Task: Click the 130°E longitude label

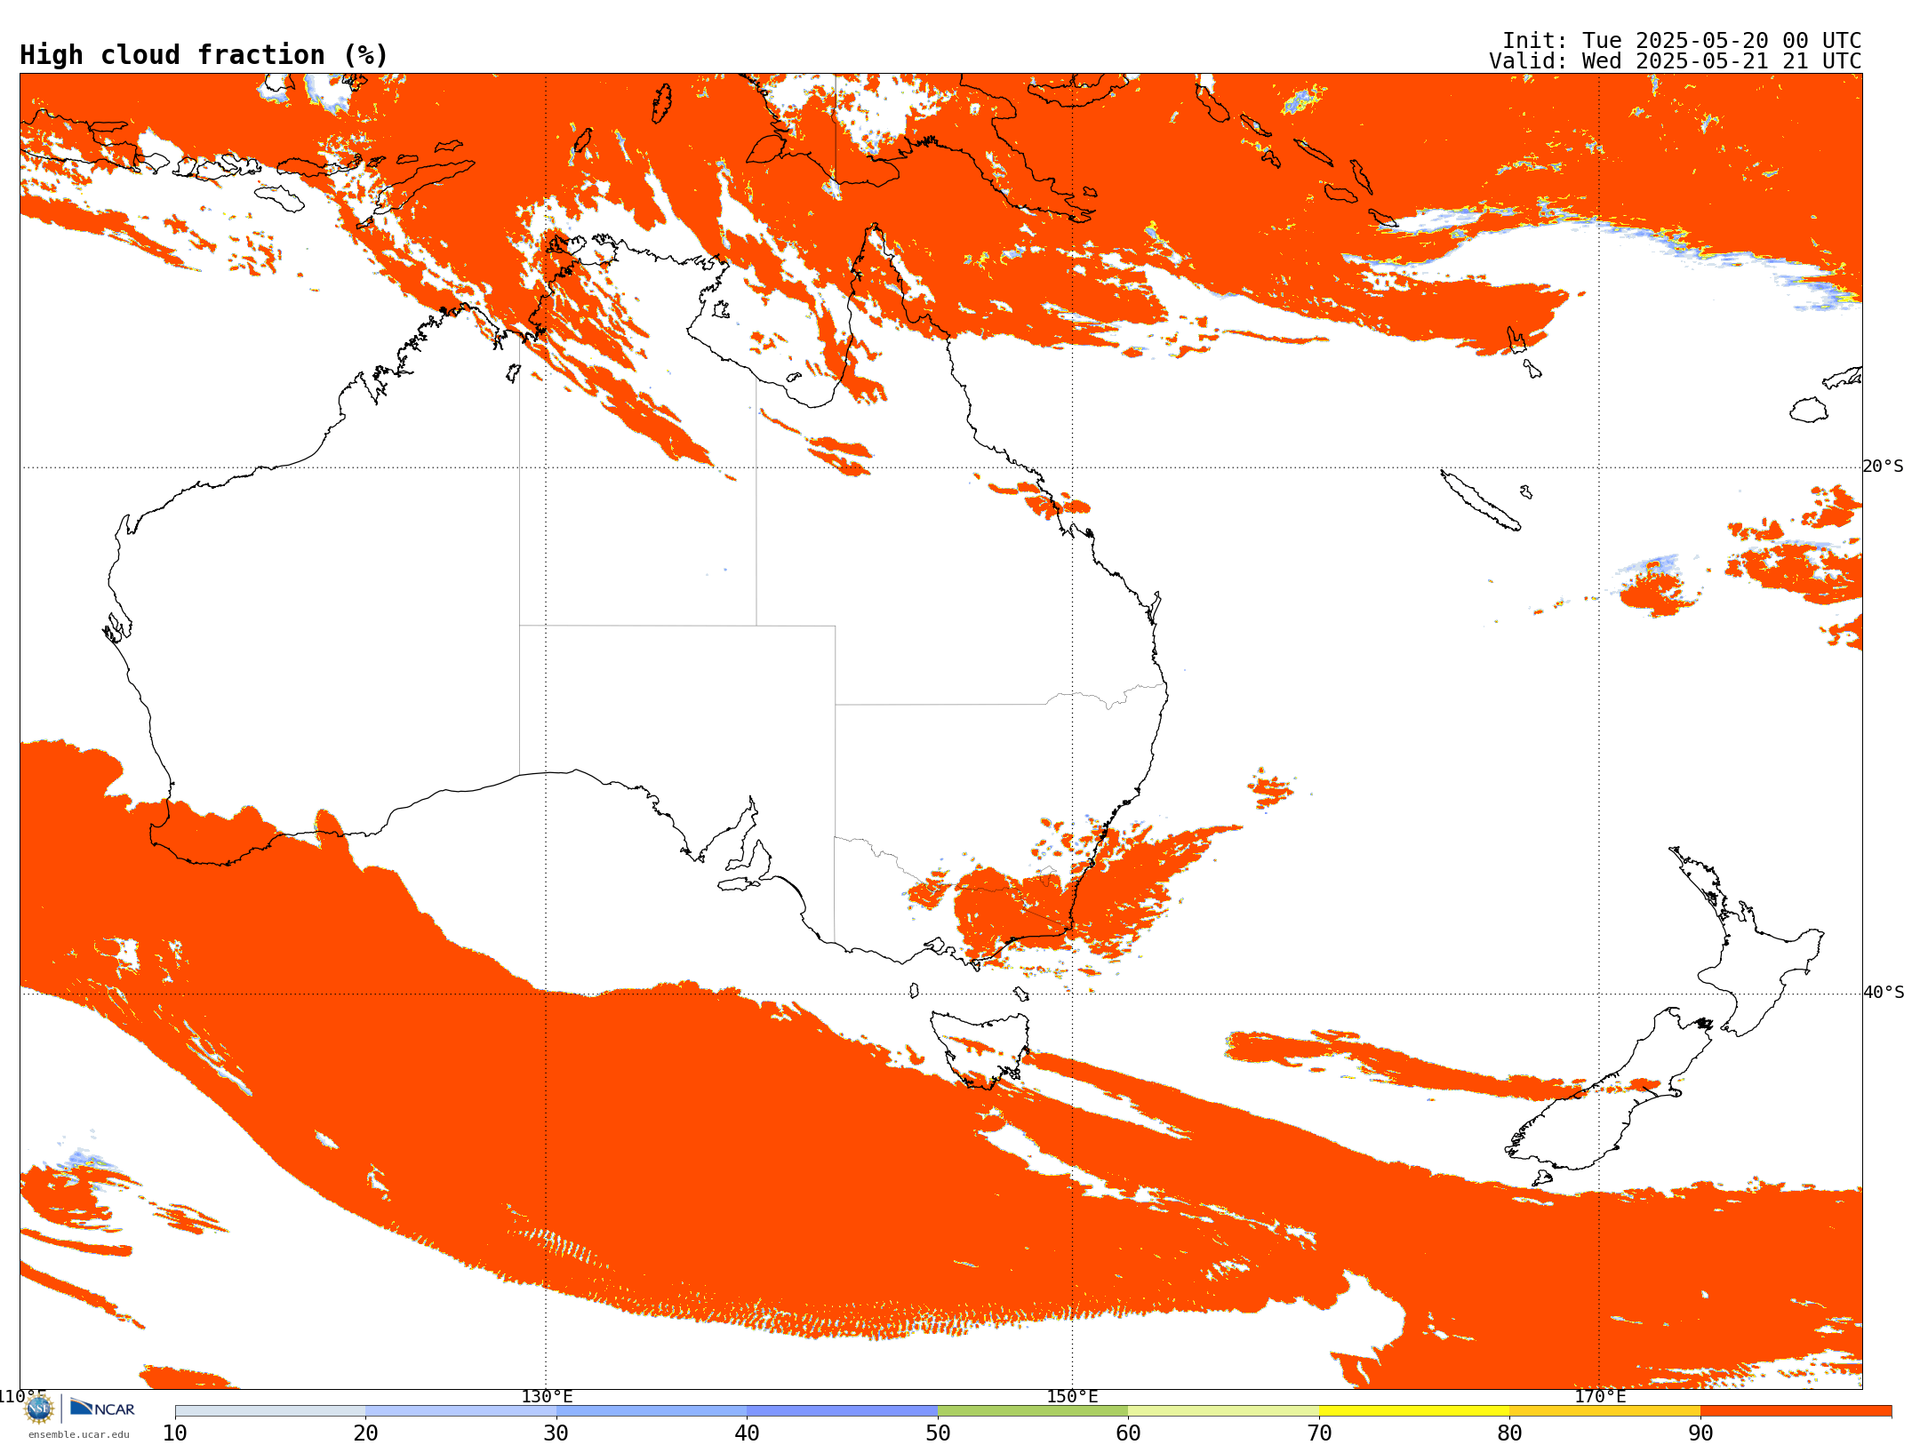Action: pyautogui.click(x=547, y=1396)
